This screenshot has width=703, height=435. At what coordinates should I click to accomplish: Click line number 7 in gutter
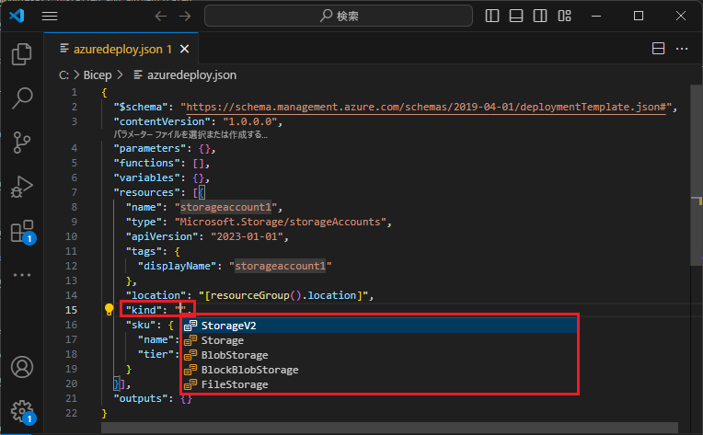74,192
